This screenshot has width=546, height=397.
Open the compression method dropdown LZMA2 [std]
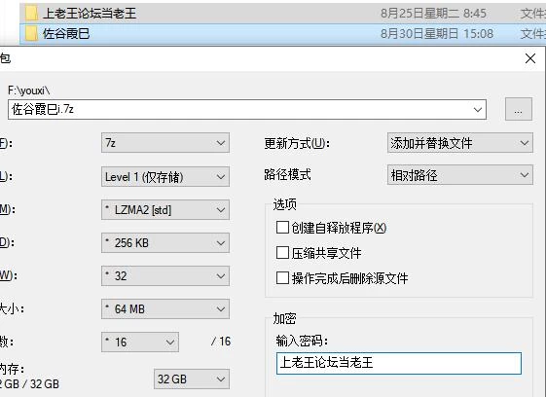[x=165, y=209]
